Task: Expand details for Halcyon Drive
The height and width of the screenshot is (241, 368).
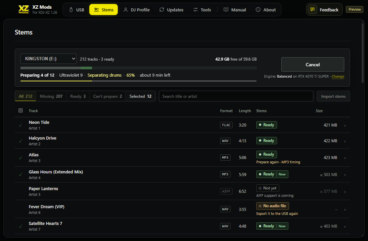Action: (345, 141)
